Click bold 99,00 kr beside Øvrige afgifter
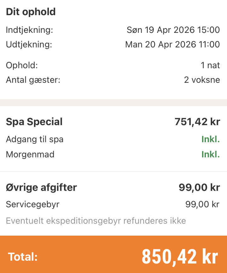This screenshot has width=227, height=273. pos(199,187)
